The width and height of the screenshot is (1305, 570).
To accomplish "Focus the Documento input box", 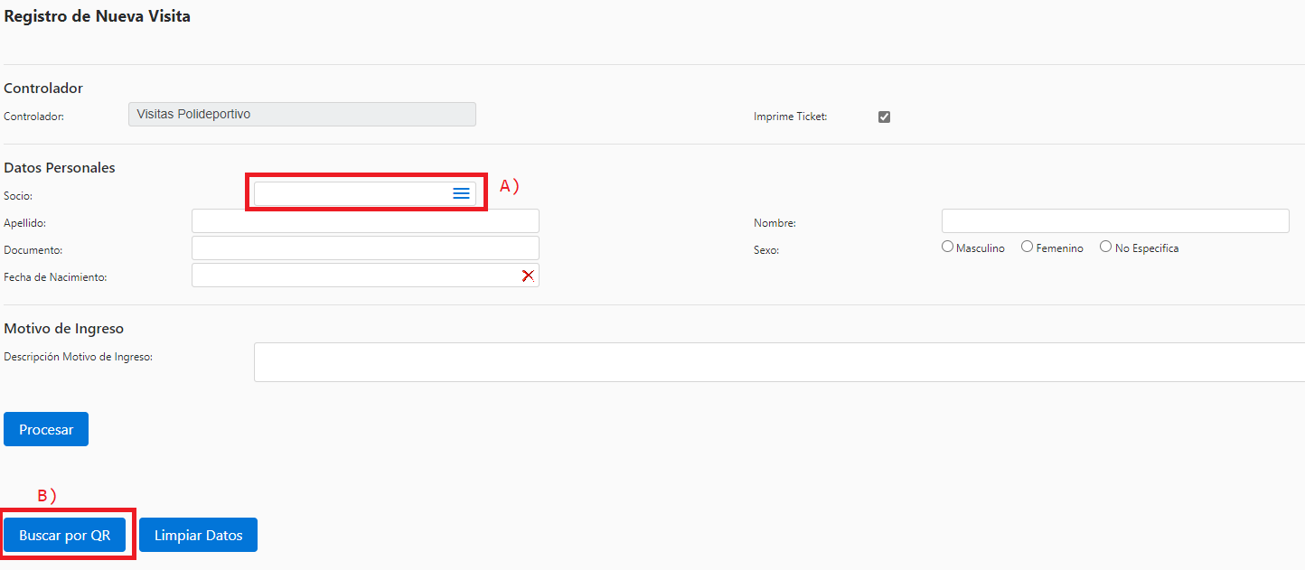I will click(365, 248).
